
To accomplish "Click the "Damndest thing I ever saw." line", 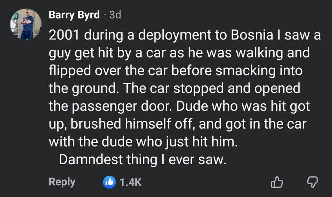I will pos(141,160).
